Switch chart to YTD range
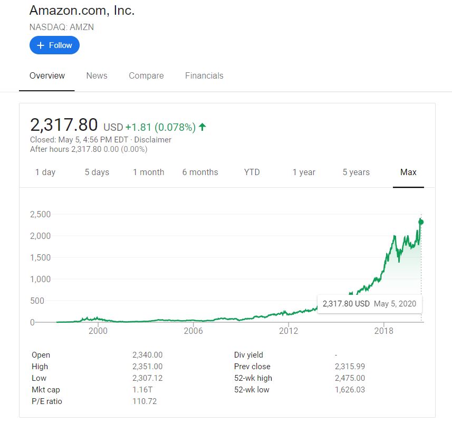Viewport: 452px width, 423px height. (252, 172)
